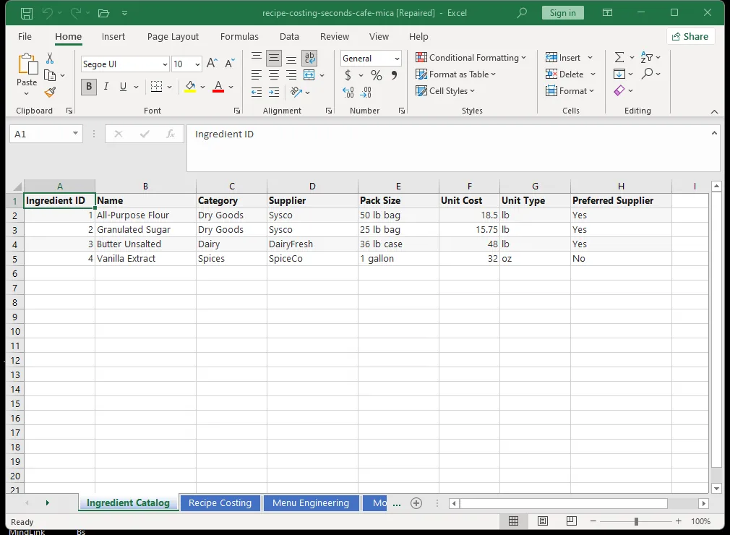Open the File menu
The image size is (730, 535).
click(25, 36)
